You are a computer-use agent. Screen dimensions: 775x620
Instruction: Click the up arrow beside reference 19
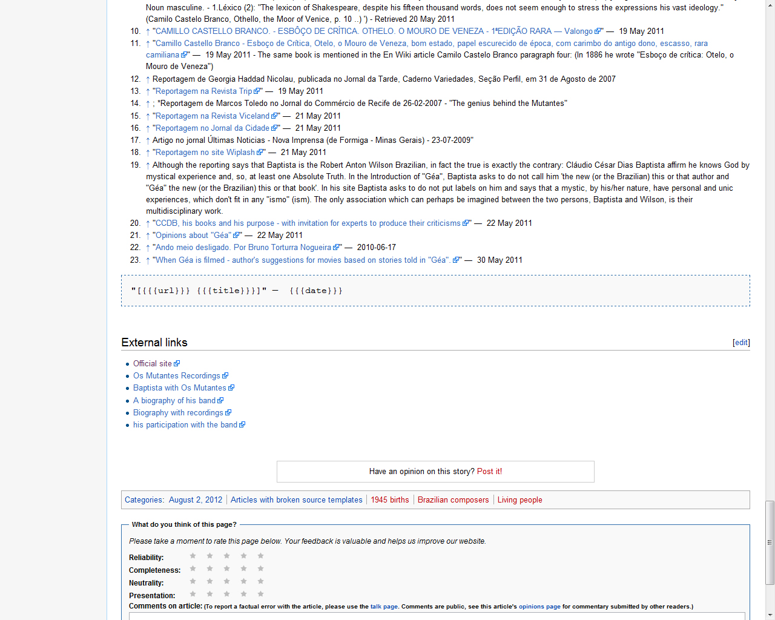(148, 165)
